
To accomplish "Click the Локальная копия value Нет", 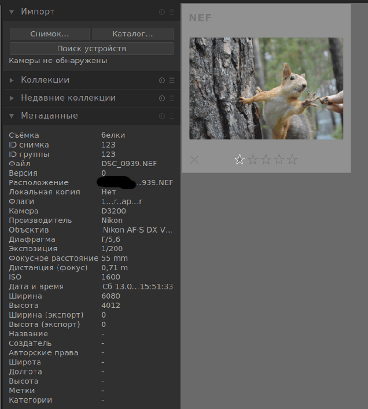I will click(109, 192).
